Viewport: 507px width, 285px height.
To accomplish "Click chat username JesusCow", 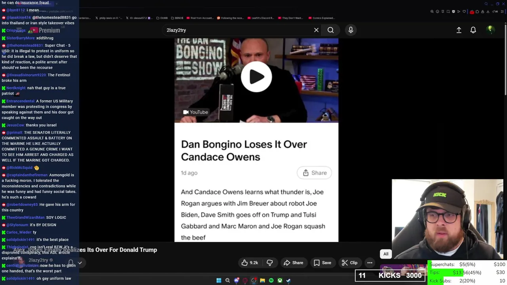I will click(x=15, y=125).
